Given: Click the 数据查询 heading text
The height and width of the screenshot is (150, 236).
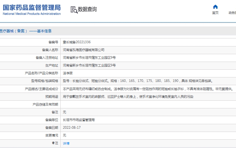Looking at the screenshot, I should [87, 9].
